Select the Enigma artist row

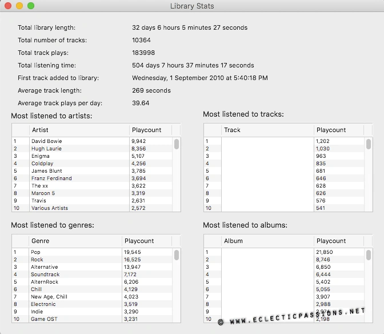point(92,156)
